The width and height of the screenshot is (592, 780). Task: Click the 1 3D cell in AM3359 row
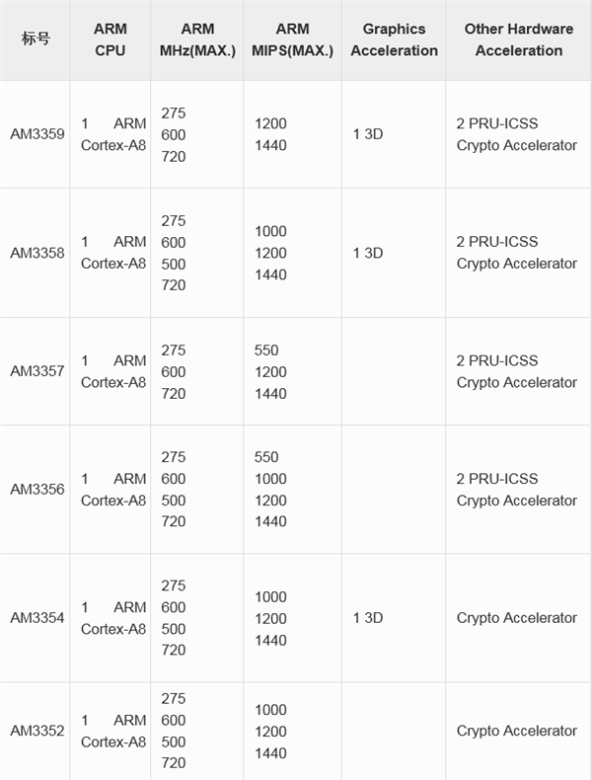(367, 134)
